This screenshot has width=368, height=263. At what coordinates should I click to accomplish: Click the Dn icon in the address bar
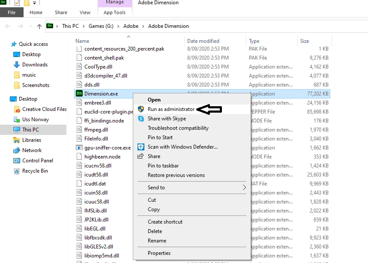click(50, 26)
